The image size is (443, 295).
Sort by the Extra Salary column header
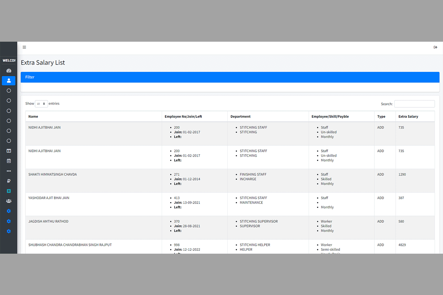click(415, 117)
